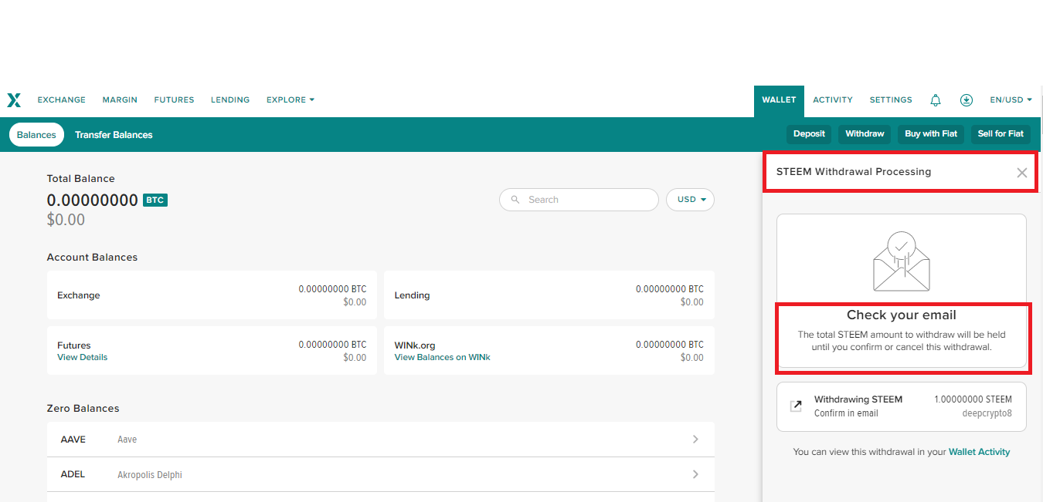Click the deepcrypto8 recipient text
Image resolution: width=1043 pixels, height=502 pixels.
coord(989,413)
